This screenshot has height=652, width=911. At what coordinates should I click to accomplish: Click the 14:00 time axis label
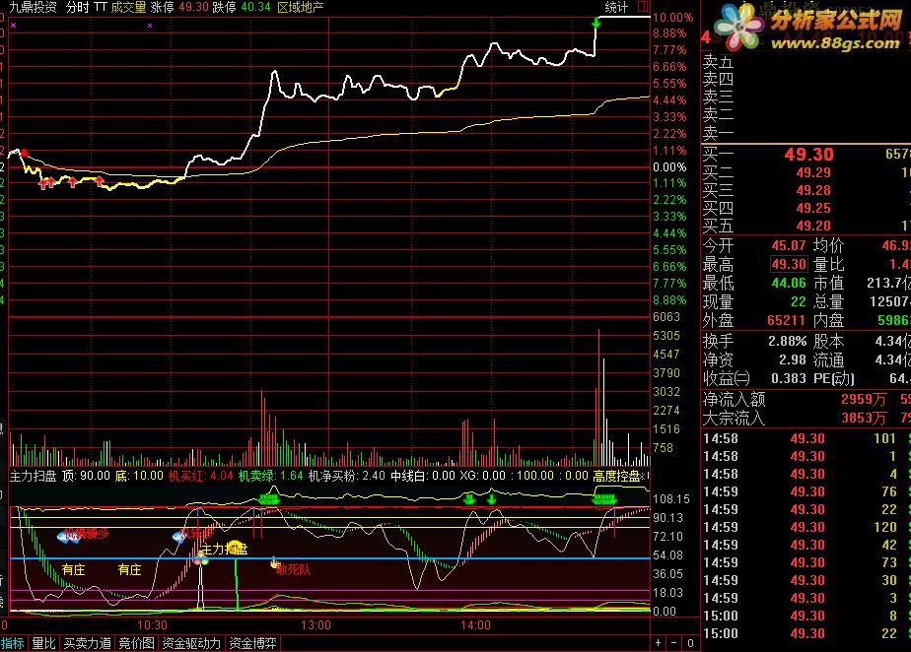coord(476,625)
